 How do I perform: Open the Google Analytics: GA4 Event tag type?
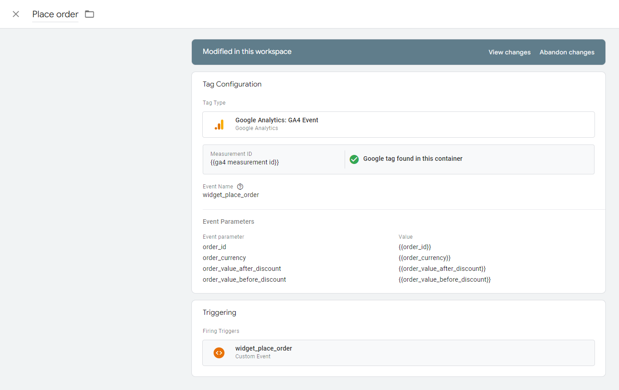pos(398,125)
